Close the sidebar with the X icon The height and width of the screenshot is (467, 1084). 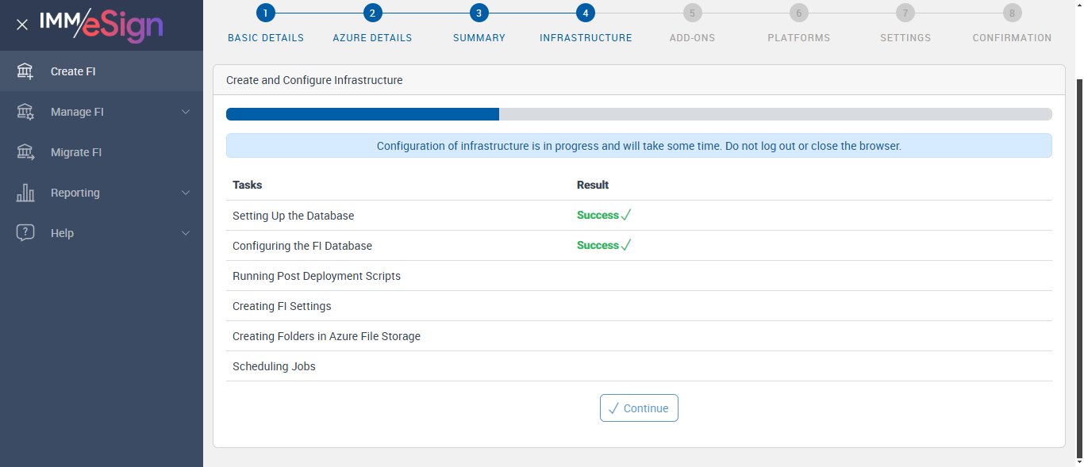[22, 25]
